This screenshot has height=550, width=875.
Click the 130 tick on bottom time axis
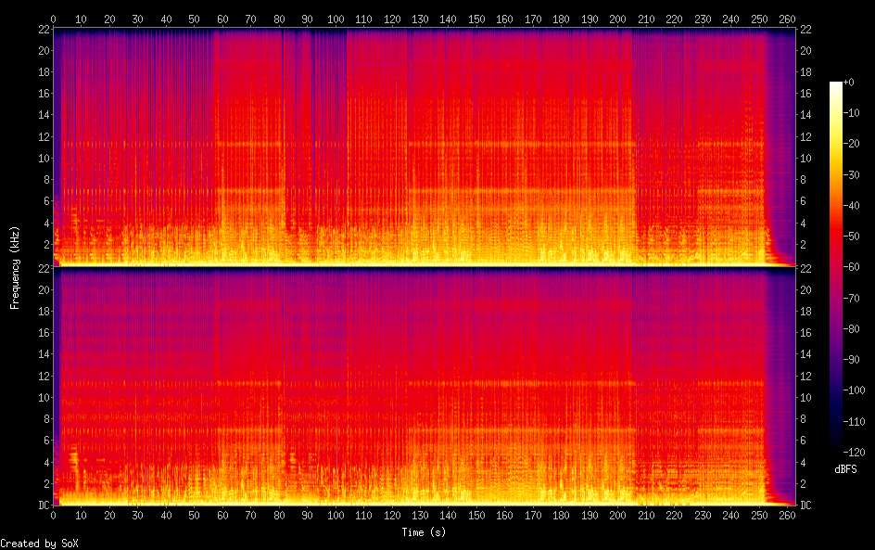420,516
